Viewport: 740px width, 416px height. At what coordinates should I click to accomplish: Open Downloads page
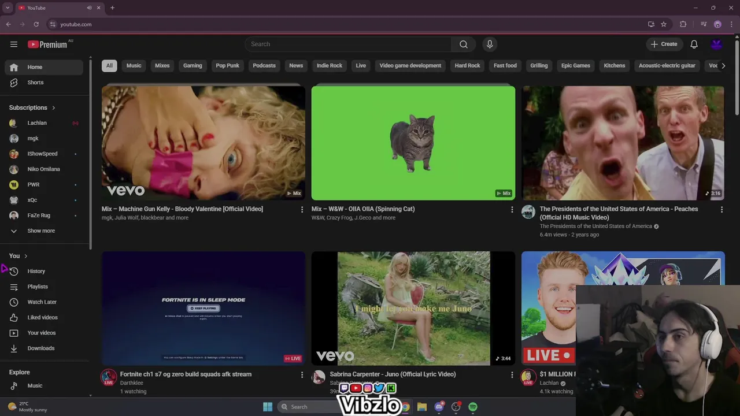pos(44,348)
